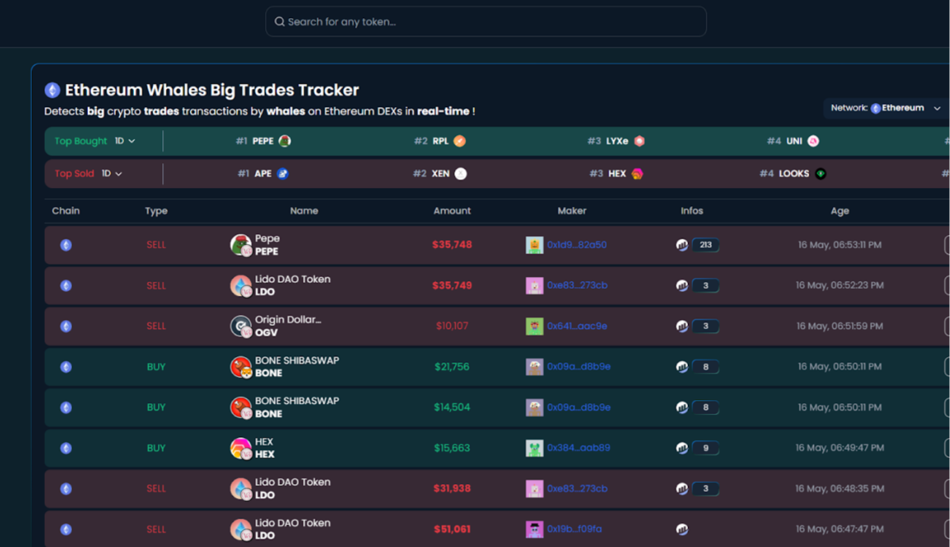
Task: Click PEPE logo in Top Bought bar
Action: 285,141
